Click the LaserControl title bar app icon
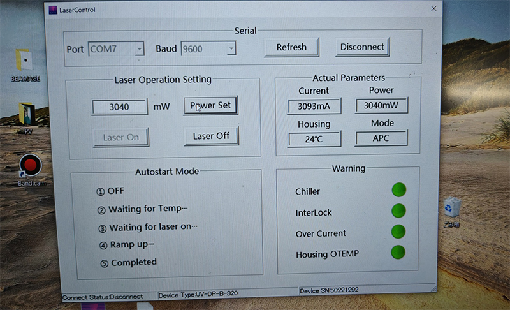 point(53,10)
